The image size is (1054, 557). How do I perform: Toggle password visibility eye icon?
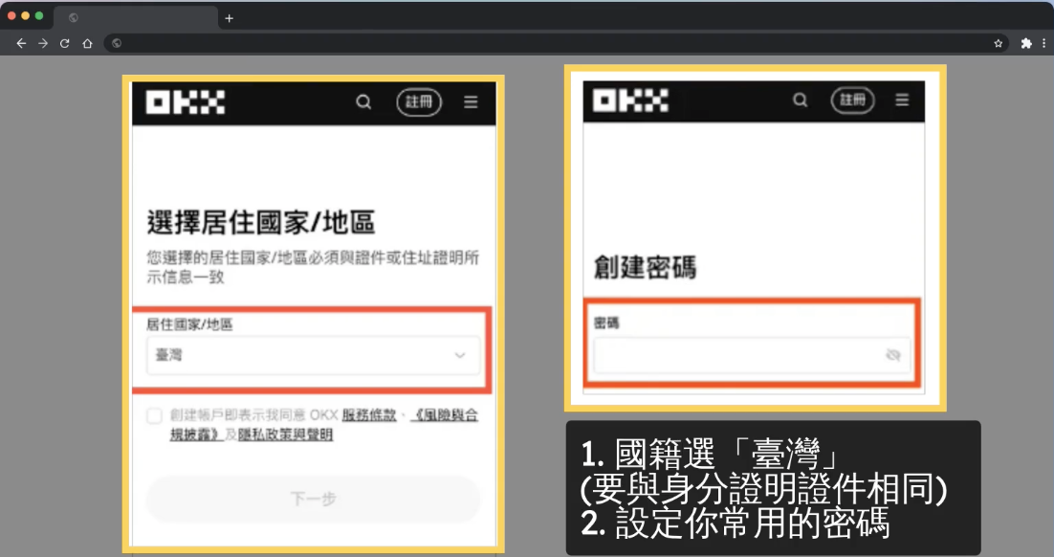tap(892, 355)
